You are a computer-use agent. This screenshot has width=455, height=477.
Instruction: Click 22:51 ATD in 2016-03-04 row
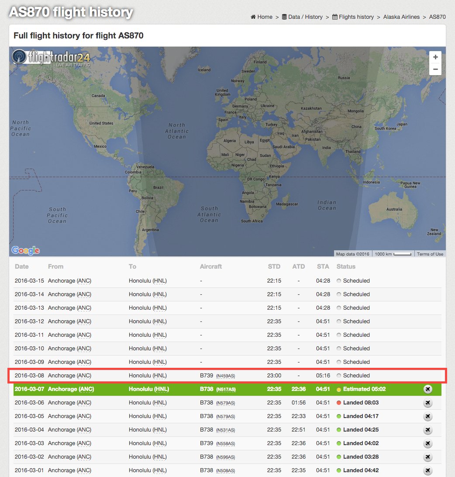(x=298, y=430)
